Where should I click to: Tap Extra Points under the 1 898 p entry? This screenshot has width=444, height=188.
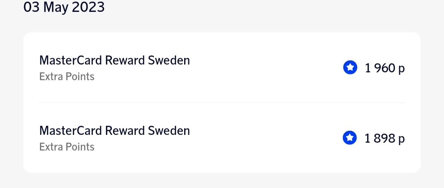click(67, 147)
